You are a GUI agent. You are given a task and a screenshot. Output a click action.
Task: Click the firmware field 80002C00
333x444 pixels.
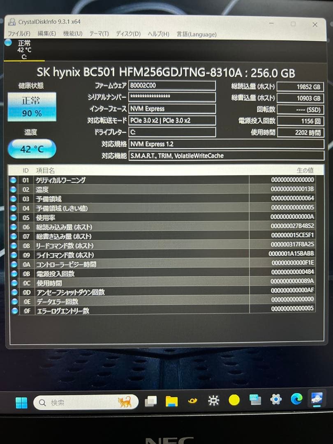coord(172,86)
